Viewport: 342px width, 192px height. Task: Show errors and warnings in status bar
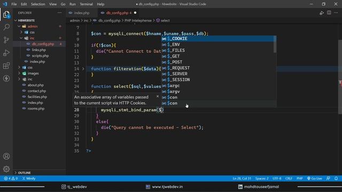coord(11,179)
